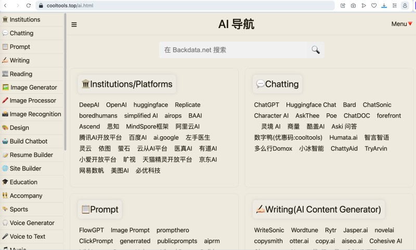Click the Backdata.net search input field
Viewport: 416px width, 250px height.
[233, 49]
